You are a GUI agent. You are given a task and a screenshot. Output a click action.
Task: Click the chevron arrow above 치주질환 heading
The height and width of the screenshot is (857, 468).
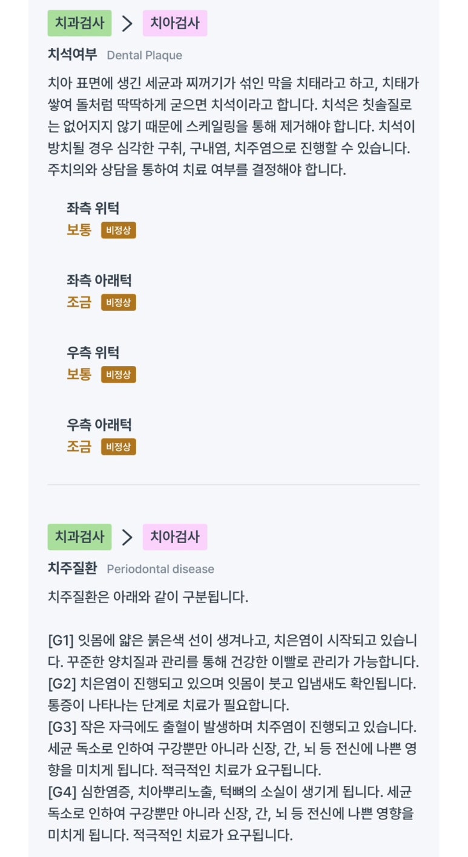tap(127, 537)
